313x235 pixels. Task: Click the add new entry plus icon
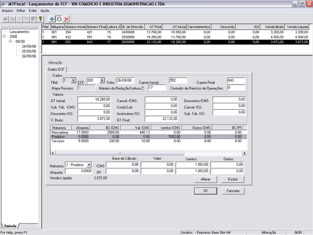tap(52, 19)
